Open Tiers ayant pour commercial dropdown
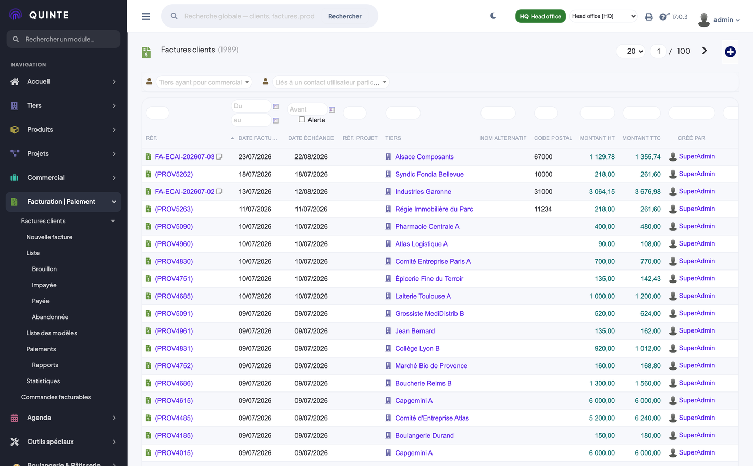This screenshot has width=753, height=466. (x=204, y=82)
